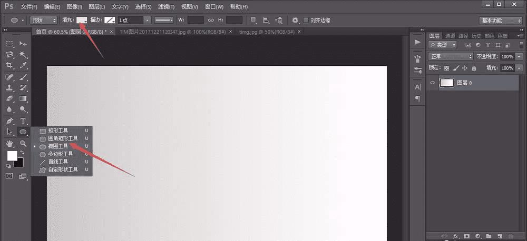The height and width of the screenshot is (241, 527).
Task: Select the Pen tool
Action: point(9,121)
